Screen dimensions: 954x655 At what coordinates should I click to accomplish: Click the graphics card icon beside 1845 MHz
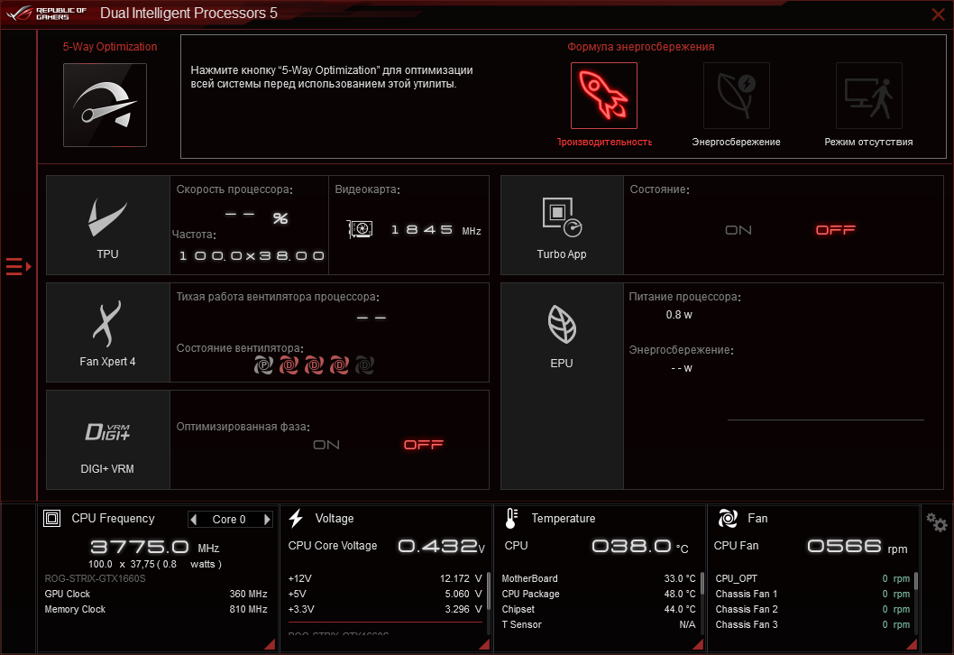click(x=360, y=229)
